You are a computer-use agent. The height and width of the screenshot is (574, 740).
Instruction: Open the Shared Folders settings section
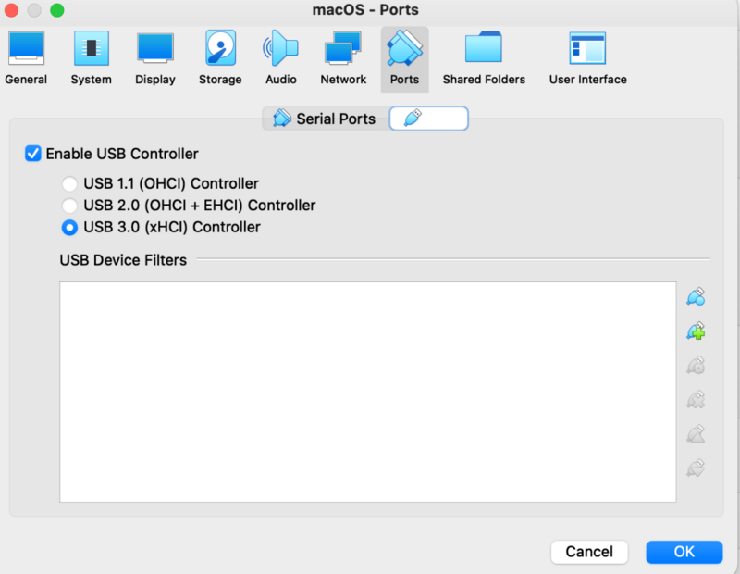point(484,58)
